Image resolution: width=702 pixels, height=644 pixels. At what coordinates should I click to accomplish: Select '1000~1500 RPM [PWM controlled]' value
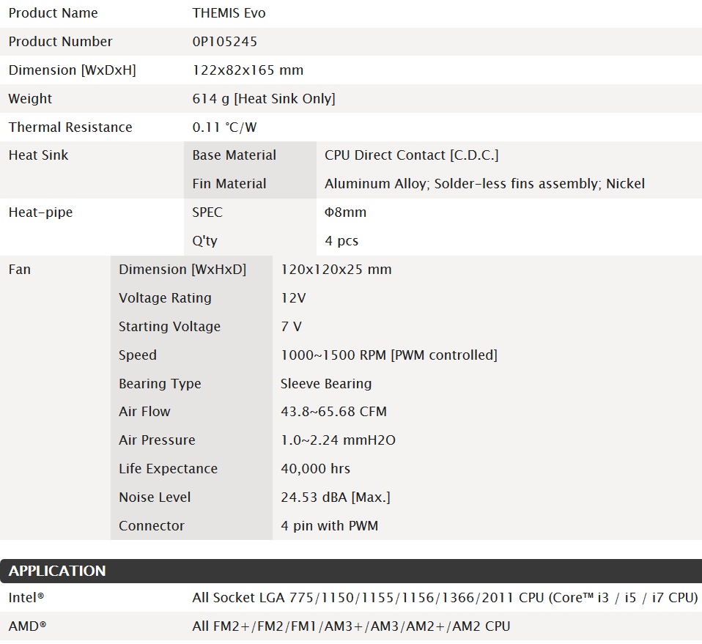(x=389, y=355)
